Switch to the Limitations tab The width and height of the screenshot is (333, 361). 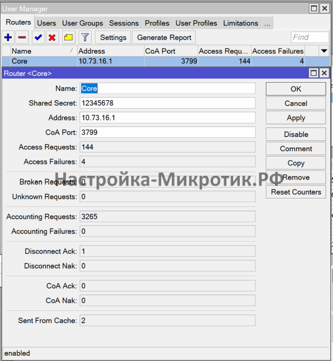241,23
